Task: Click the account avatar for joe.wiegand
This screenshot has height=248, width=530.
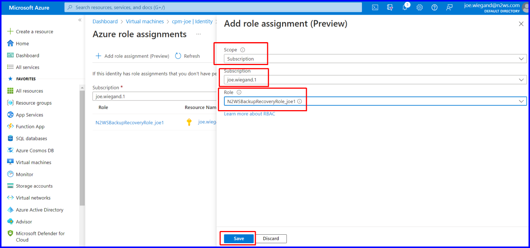Action: coord(526,7)
